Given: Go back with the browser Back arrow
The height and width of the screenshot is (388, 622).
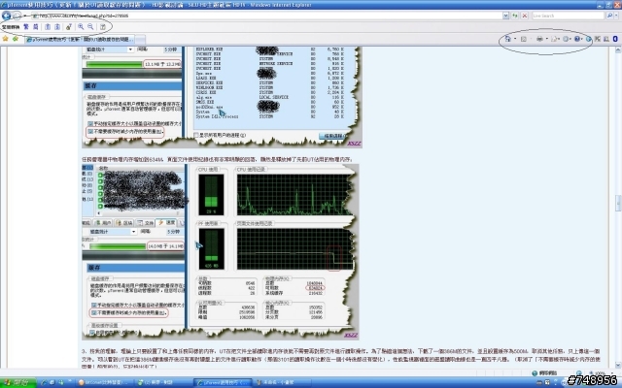Looking at the screenshot, I should 7,16.
